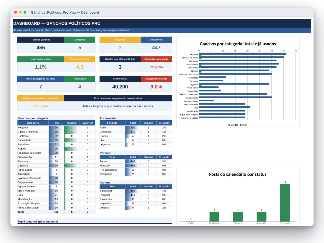
Task: Select the Didático tone row
Action: 136,208
